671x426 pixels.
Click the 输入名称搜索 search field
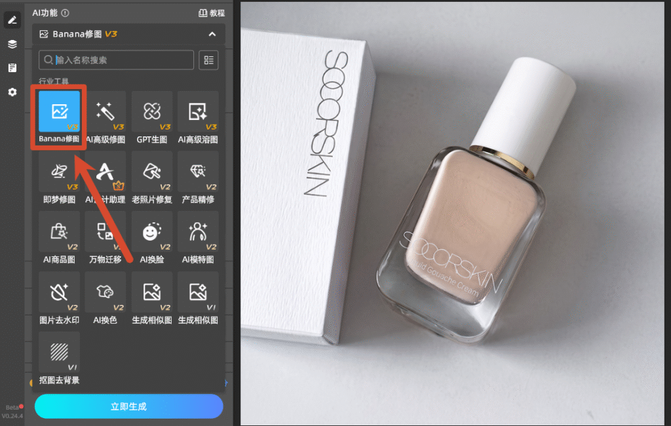click(116, 60)
